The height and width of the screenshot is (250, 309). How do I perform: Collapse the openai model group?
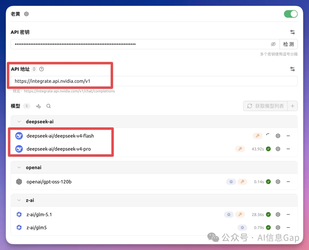point(19,168)
